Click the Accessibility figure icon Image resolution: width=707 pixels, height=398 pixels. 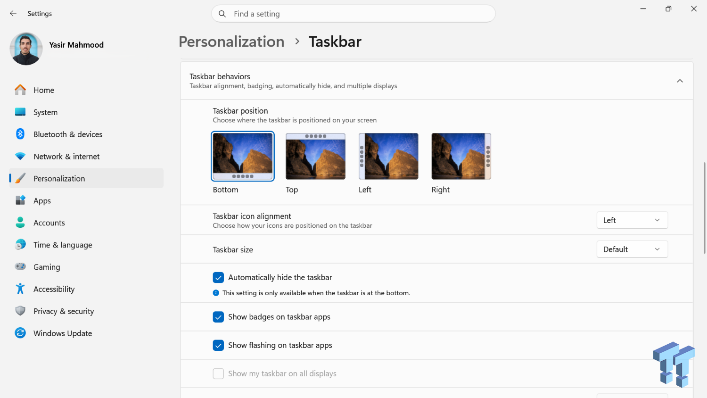[20, 289]
